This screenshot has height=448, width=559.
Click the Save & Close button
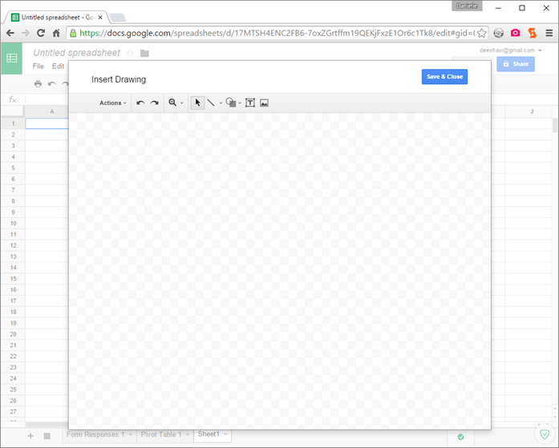click(444, 76)
